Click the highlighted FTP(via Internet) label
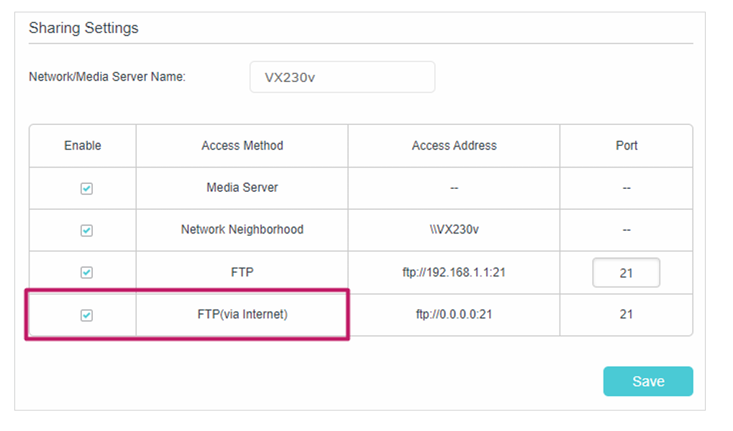Viewport: 733px width, 431px height. point(241,315)
